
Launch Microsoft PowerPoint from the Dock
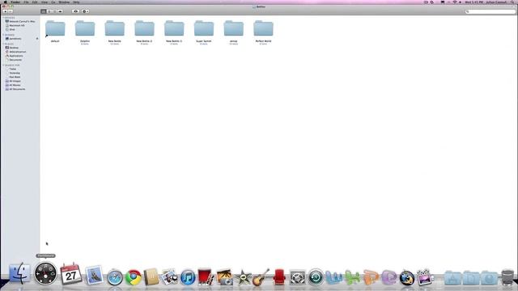click(x=371, y=277)
